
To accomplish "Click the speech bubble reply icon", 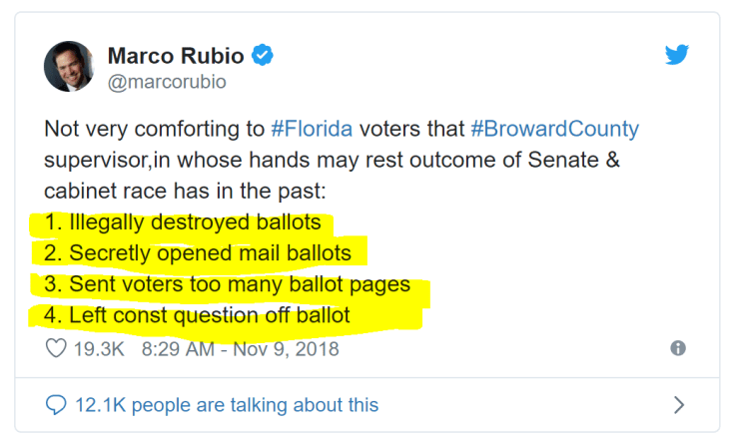I will (56, 405).
